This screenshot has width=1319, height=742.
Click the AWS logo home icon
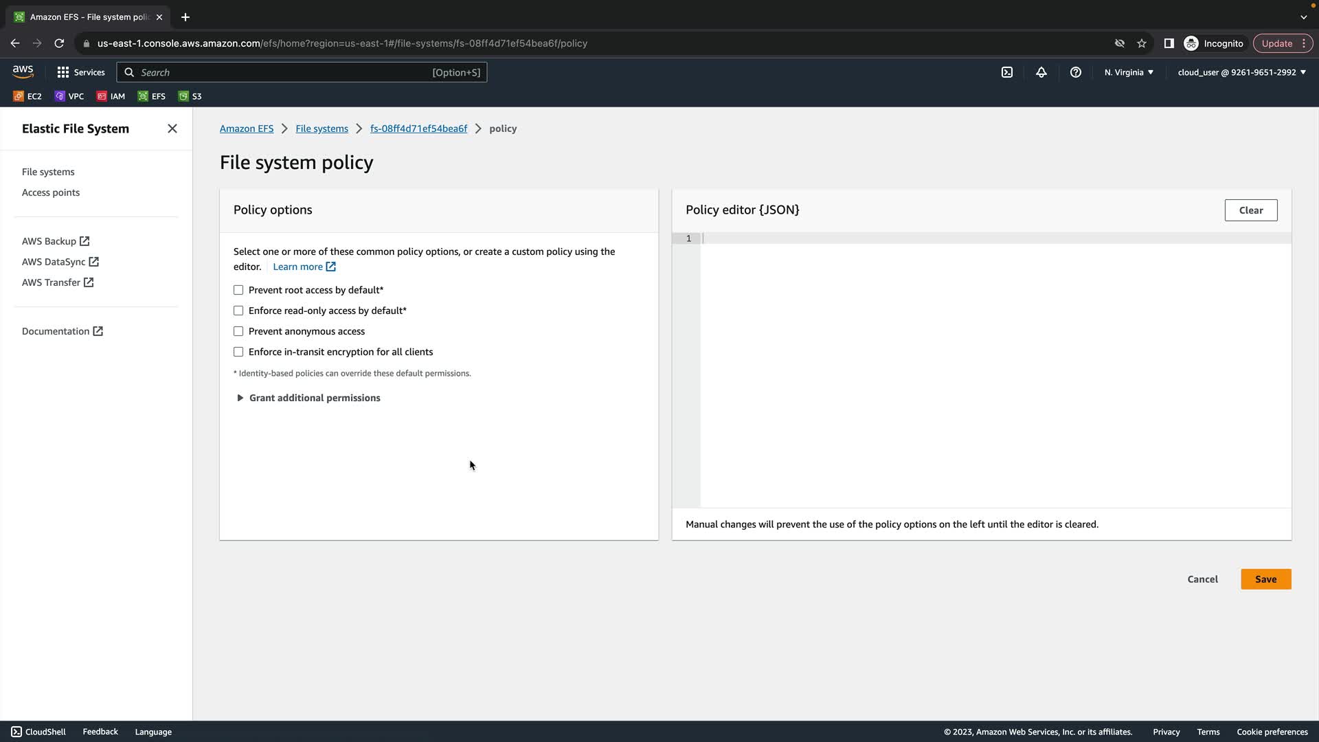point(23,71)
